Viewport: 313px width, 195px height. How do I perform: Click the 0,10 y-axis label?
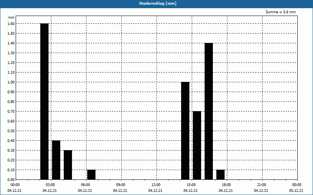pos(11,170)
